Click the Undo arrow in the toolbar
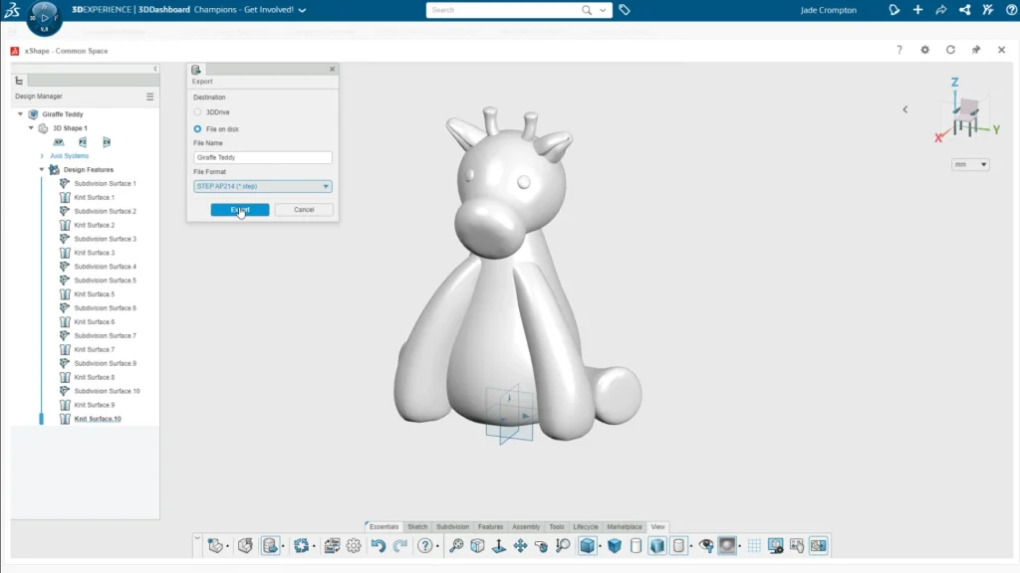1020x573 pixels. 378,545
